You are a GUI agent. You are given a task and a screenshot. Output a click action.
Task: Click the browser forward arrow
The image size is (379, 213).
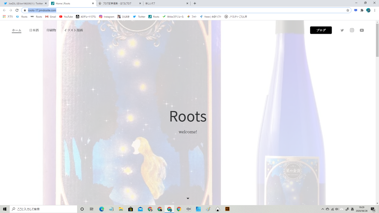pyautogui.click(x=11, y=10)
